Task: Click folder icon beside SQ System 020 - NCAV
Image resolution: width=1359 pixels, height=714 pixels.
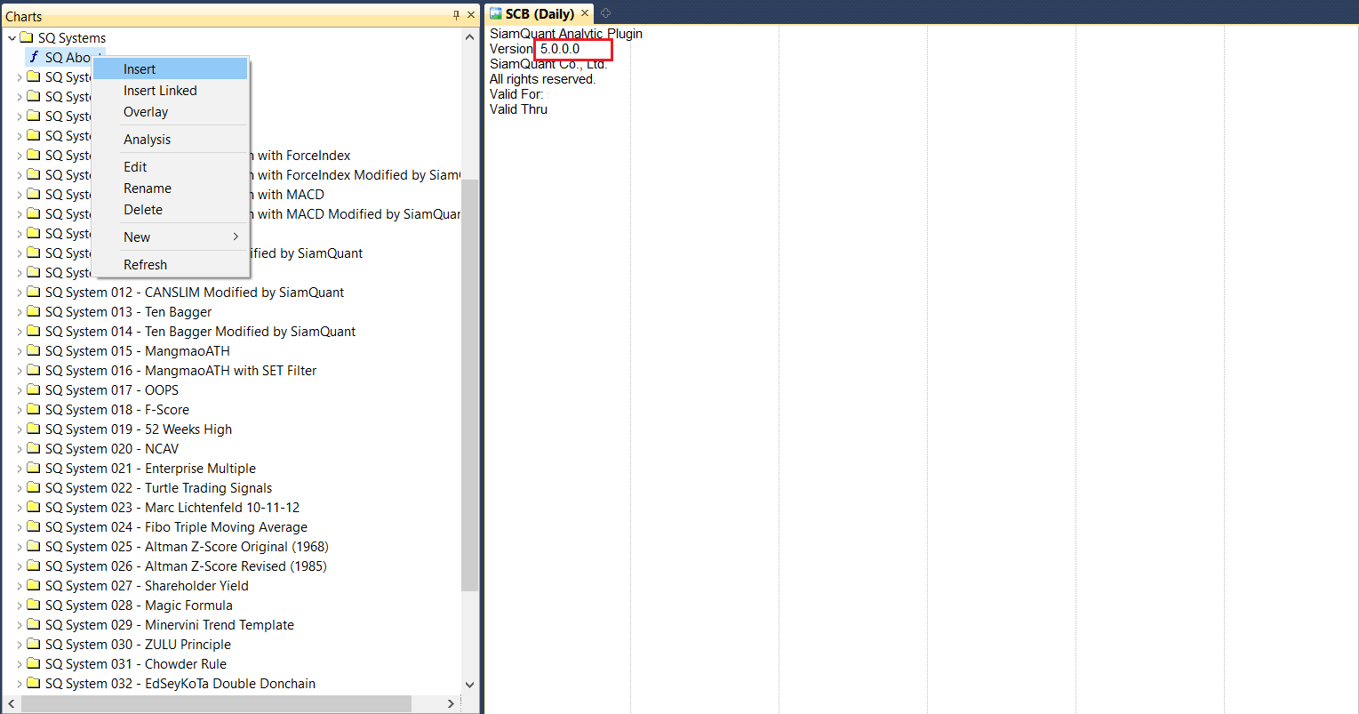Action: click(34, 449)
